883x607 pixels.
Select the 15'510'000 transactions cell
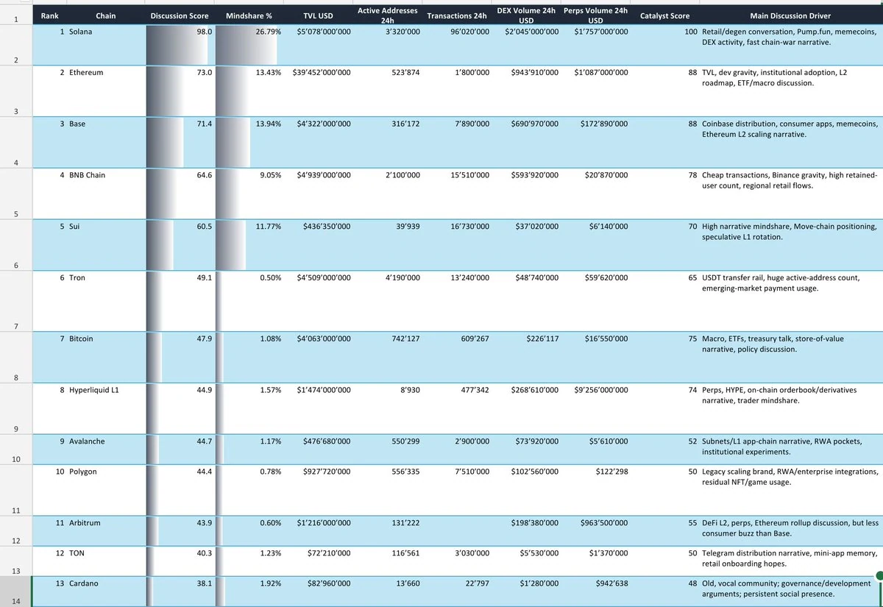click(x=458, y=194)
